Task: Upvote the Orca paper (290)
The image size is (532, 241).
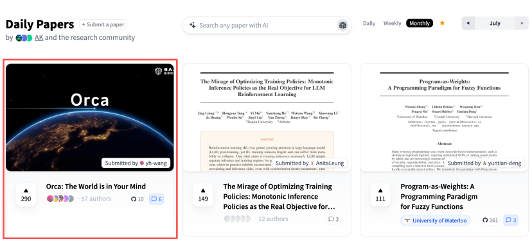Action: click(26, 195)
